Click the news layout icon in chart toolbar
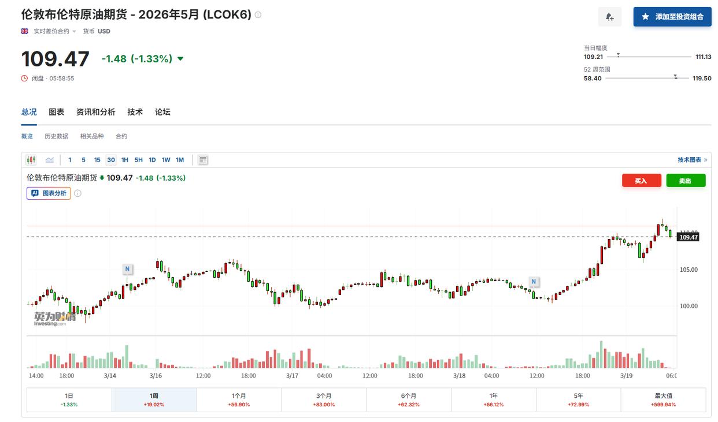 click(203, 160)
